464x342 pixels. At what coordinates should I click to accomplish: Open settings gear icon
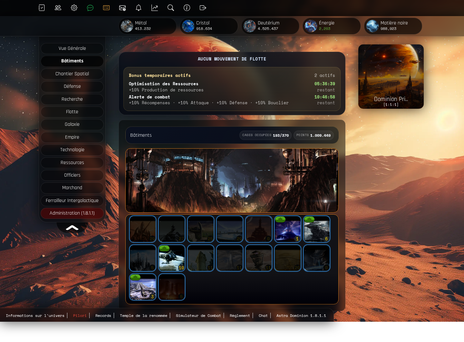(x=74, y=8)
